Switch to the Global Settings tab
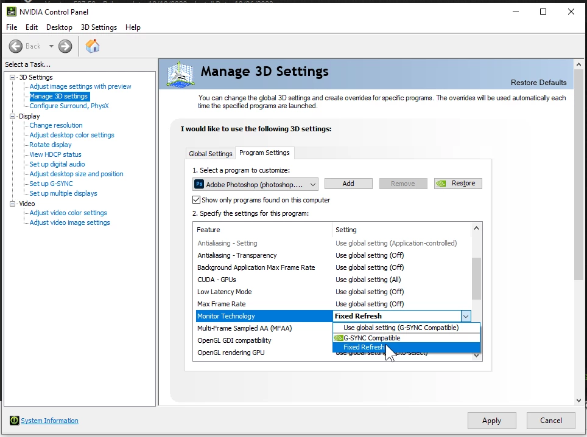The image size is (587, 437). pyautogui.click(x=211, y=154)
